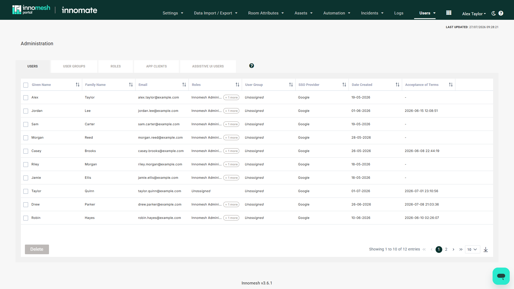This screenshot has height=289, width=514.
Task: Sort by SSO Provider column arrows
Action: point(344,85)
